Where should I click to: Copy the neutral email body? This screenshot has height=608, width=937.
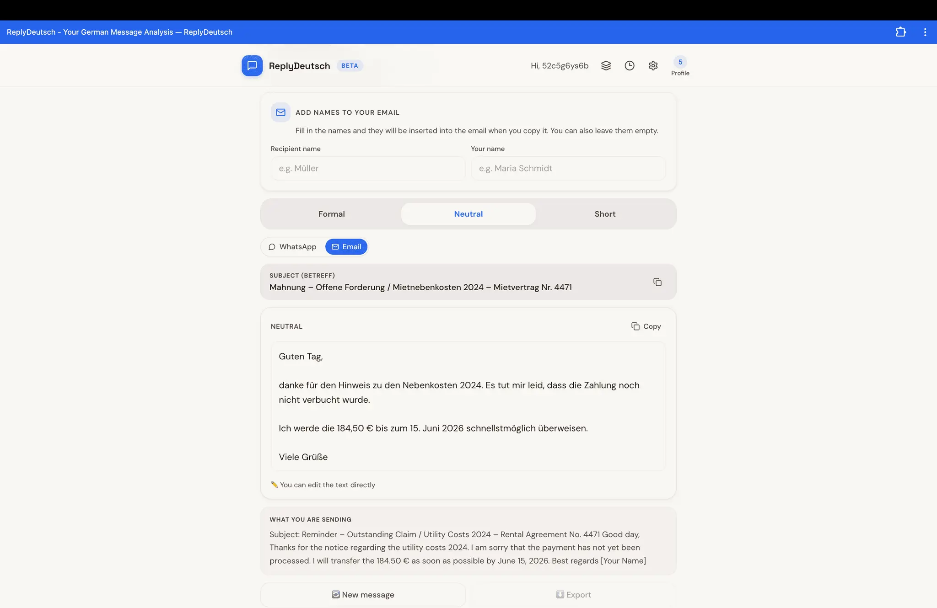(x=646, y=326)
